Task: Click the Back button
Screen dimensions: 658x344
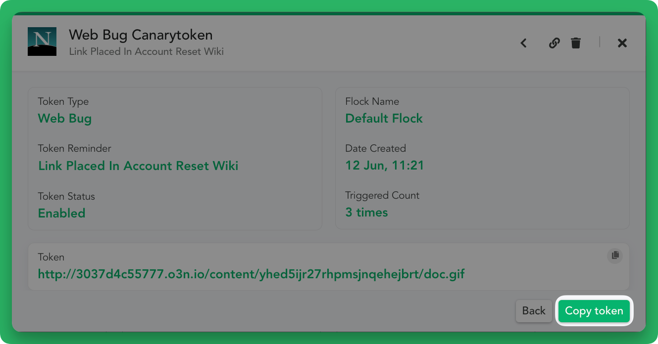Action: pos(533,311)
